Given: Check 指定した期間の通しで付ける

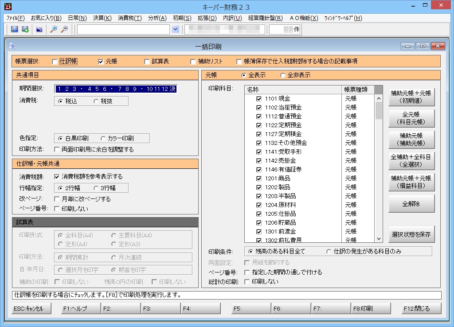Looking at the screenshot, I should click(247, 272).
